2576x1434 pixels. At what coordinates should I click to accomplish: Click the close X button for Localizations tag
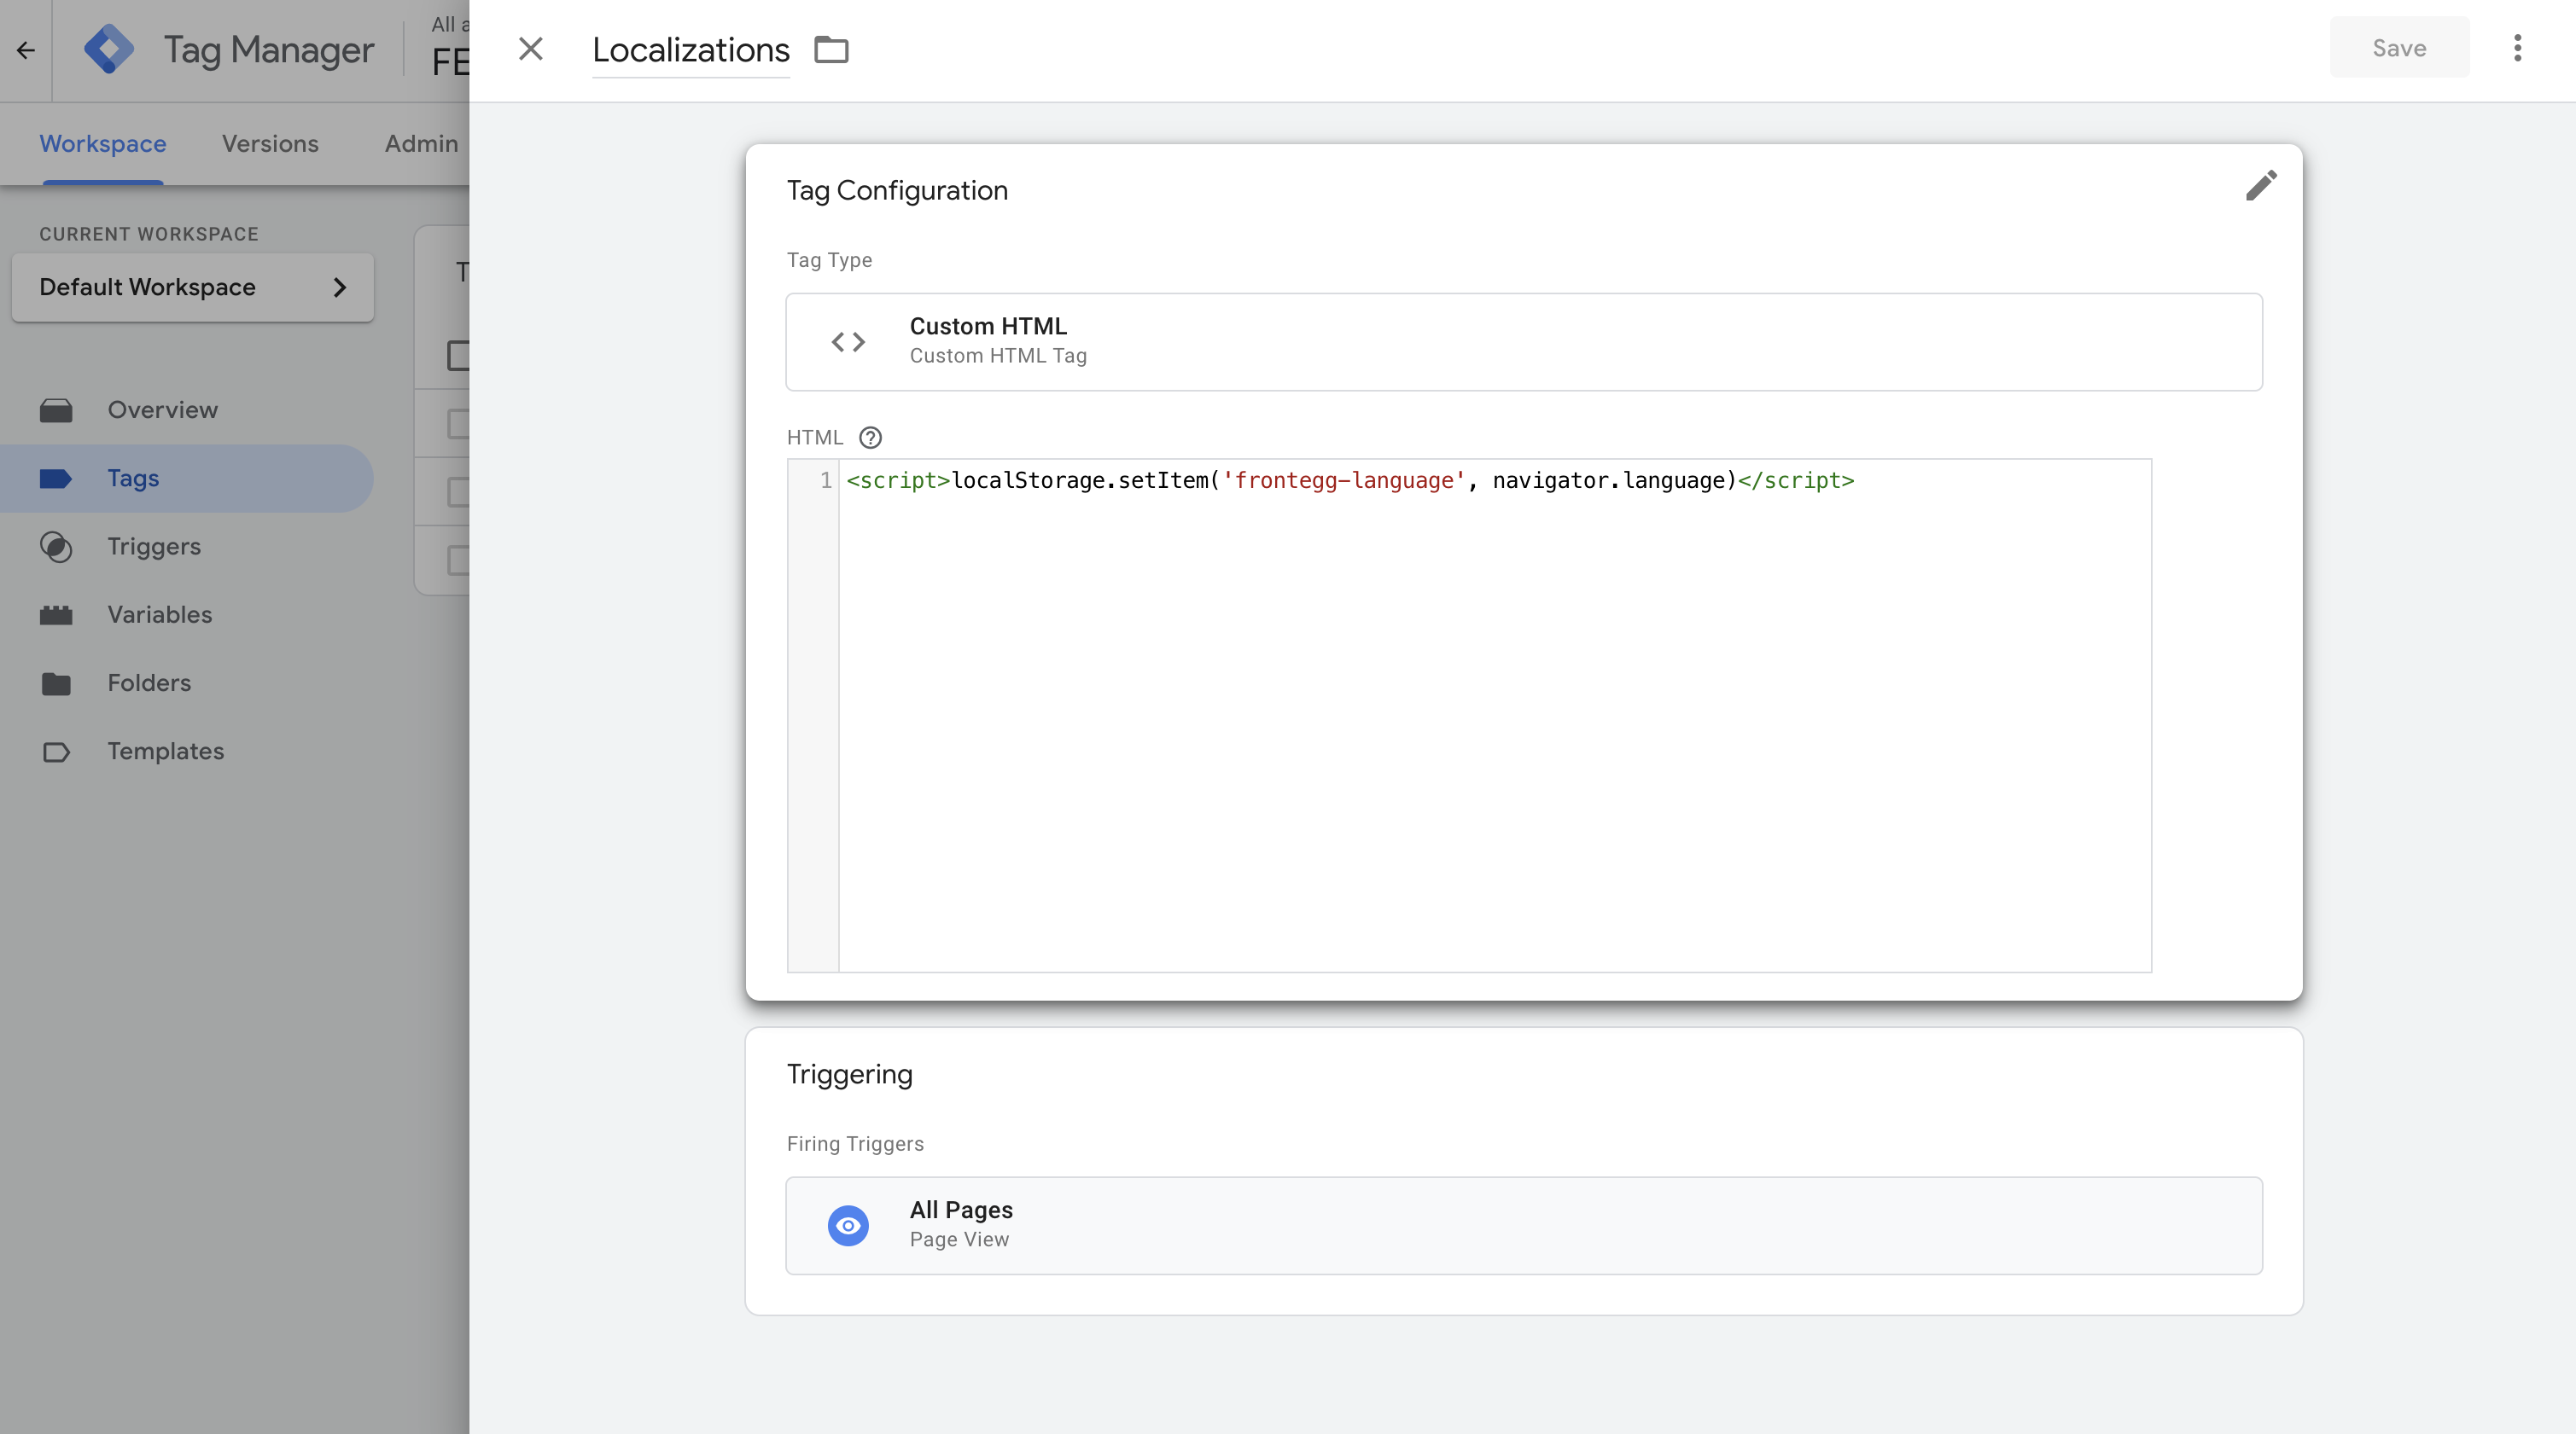coord(528,48)
